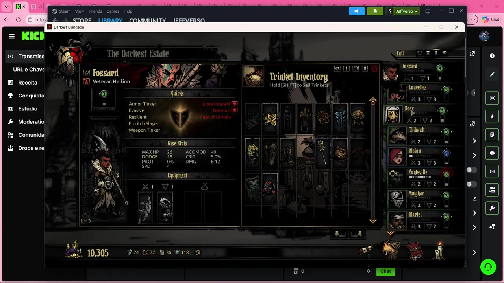The width and height of the screenshot is (504, 283).
Task: Select the potted mushroom plant trinket
Action: 305,119
